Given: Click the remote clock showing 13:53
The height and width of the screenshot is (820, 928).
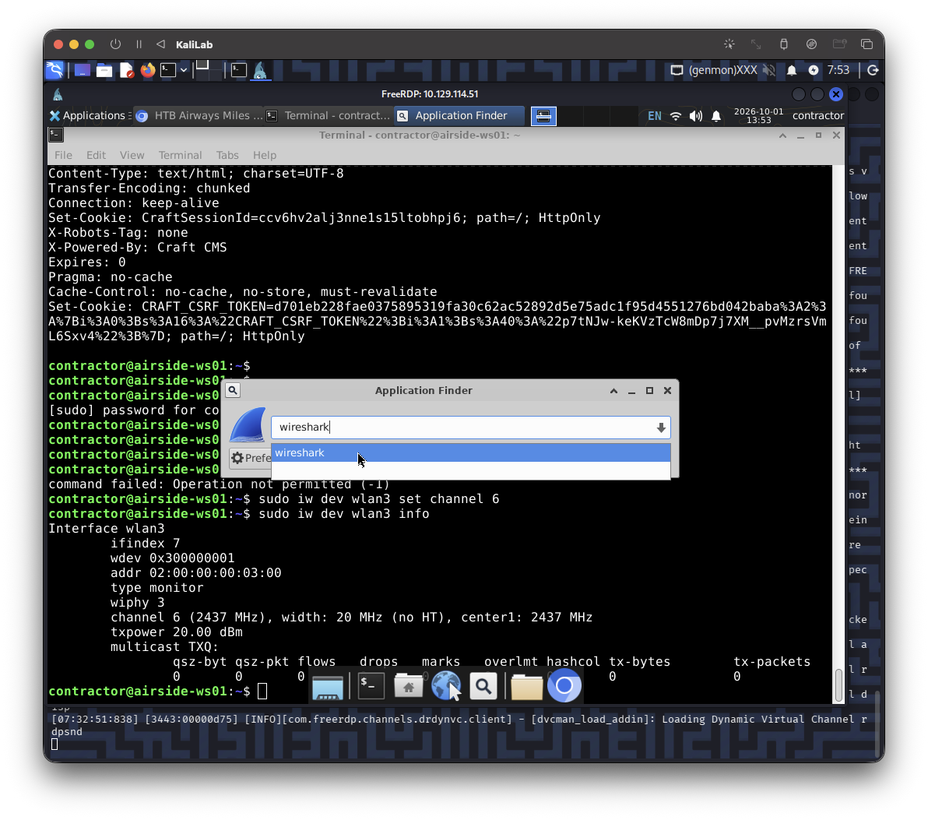Looking at the screenshot, I should (x=758, y=115).
